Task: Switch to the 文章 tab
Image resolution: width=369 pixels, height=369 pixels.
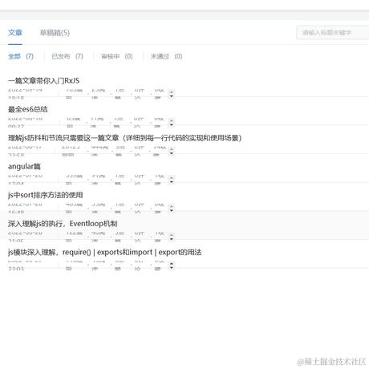Action: tap(15, 33)
